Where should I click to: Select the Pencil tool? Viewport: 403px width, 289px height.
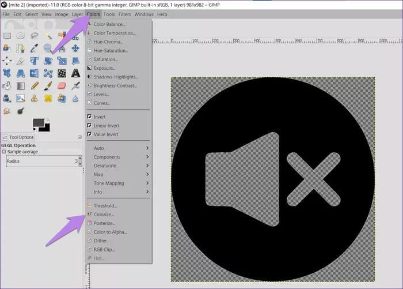coord(35,86)
